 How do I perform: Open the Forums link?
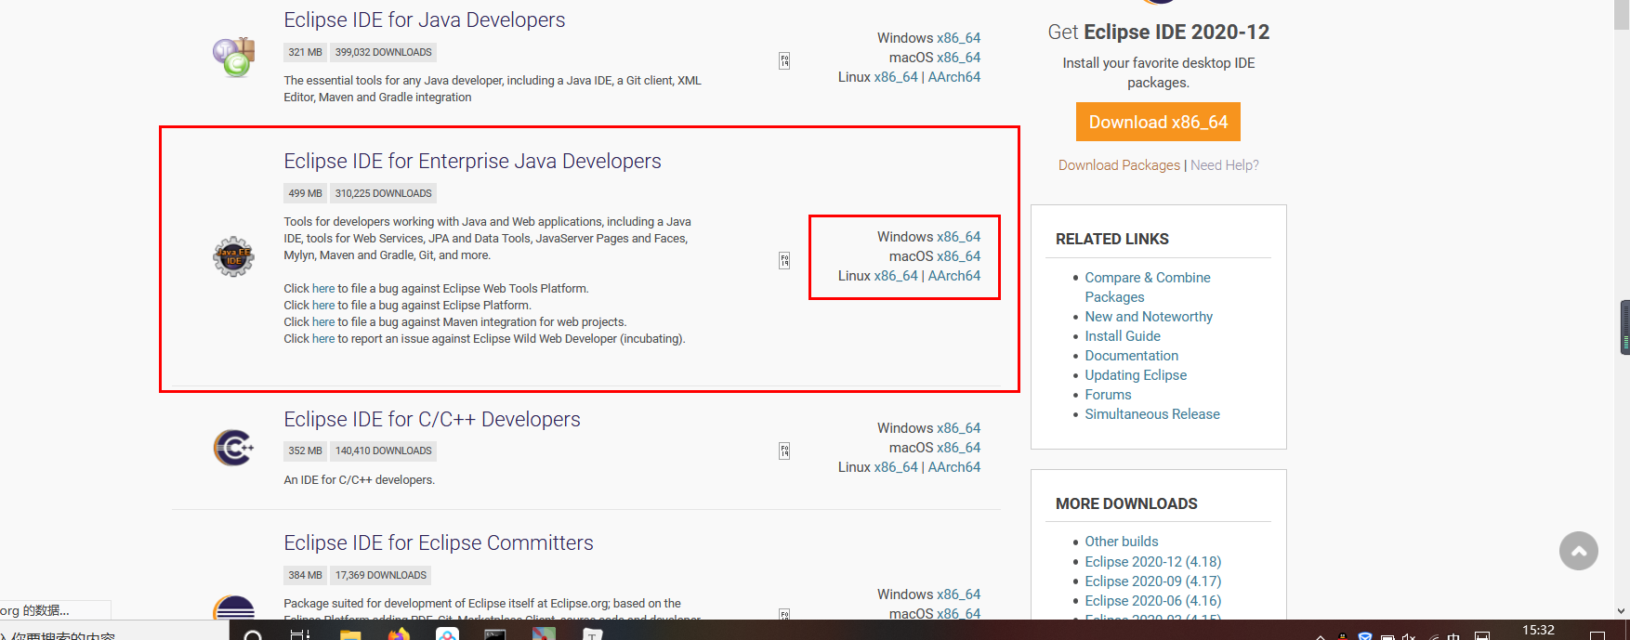pyautogui.click(x=1108, y=395)
